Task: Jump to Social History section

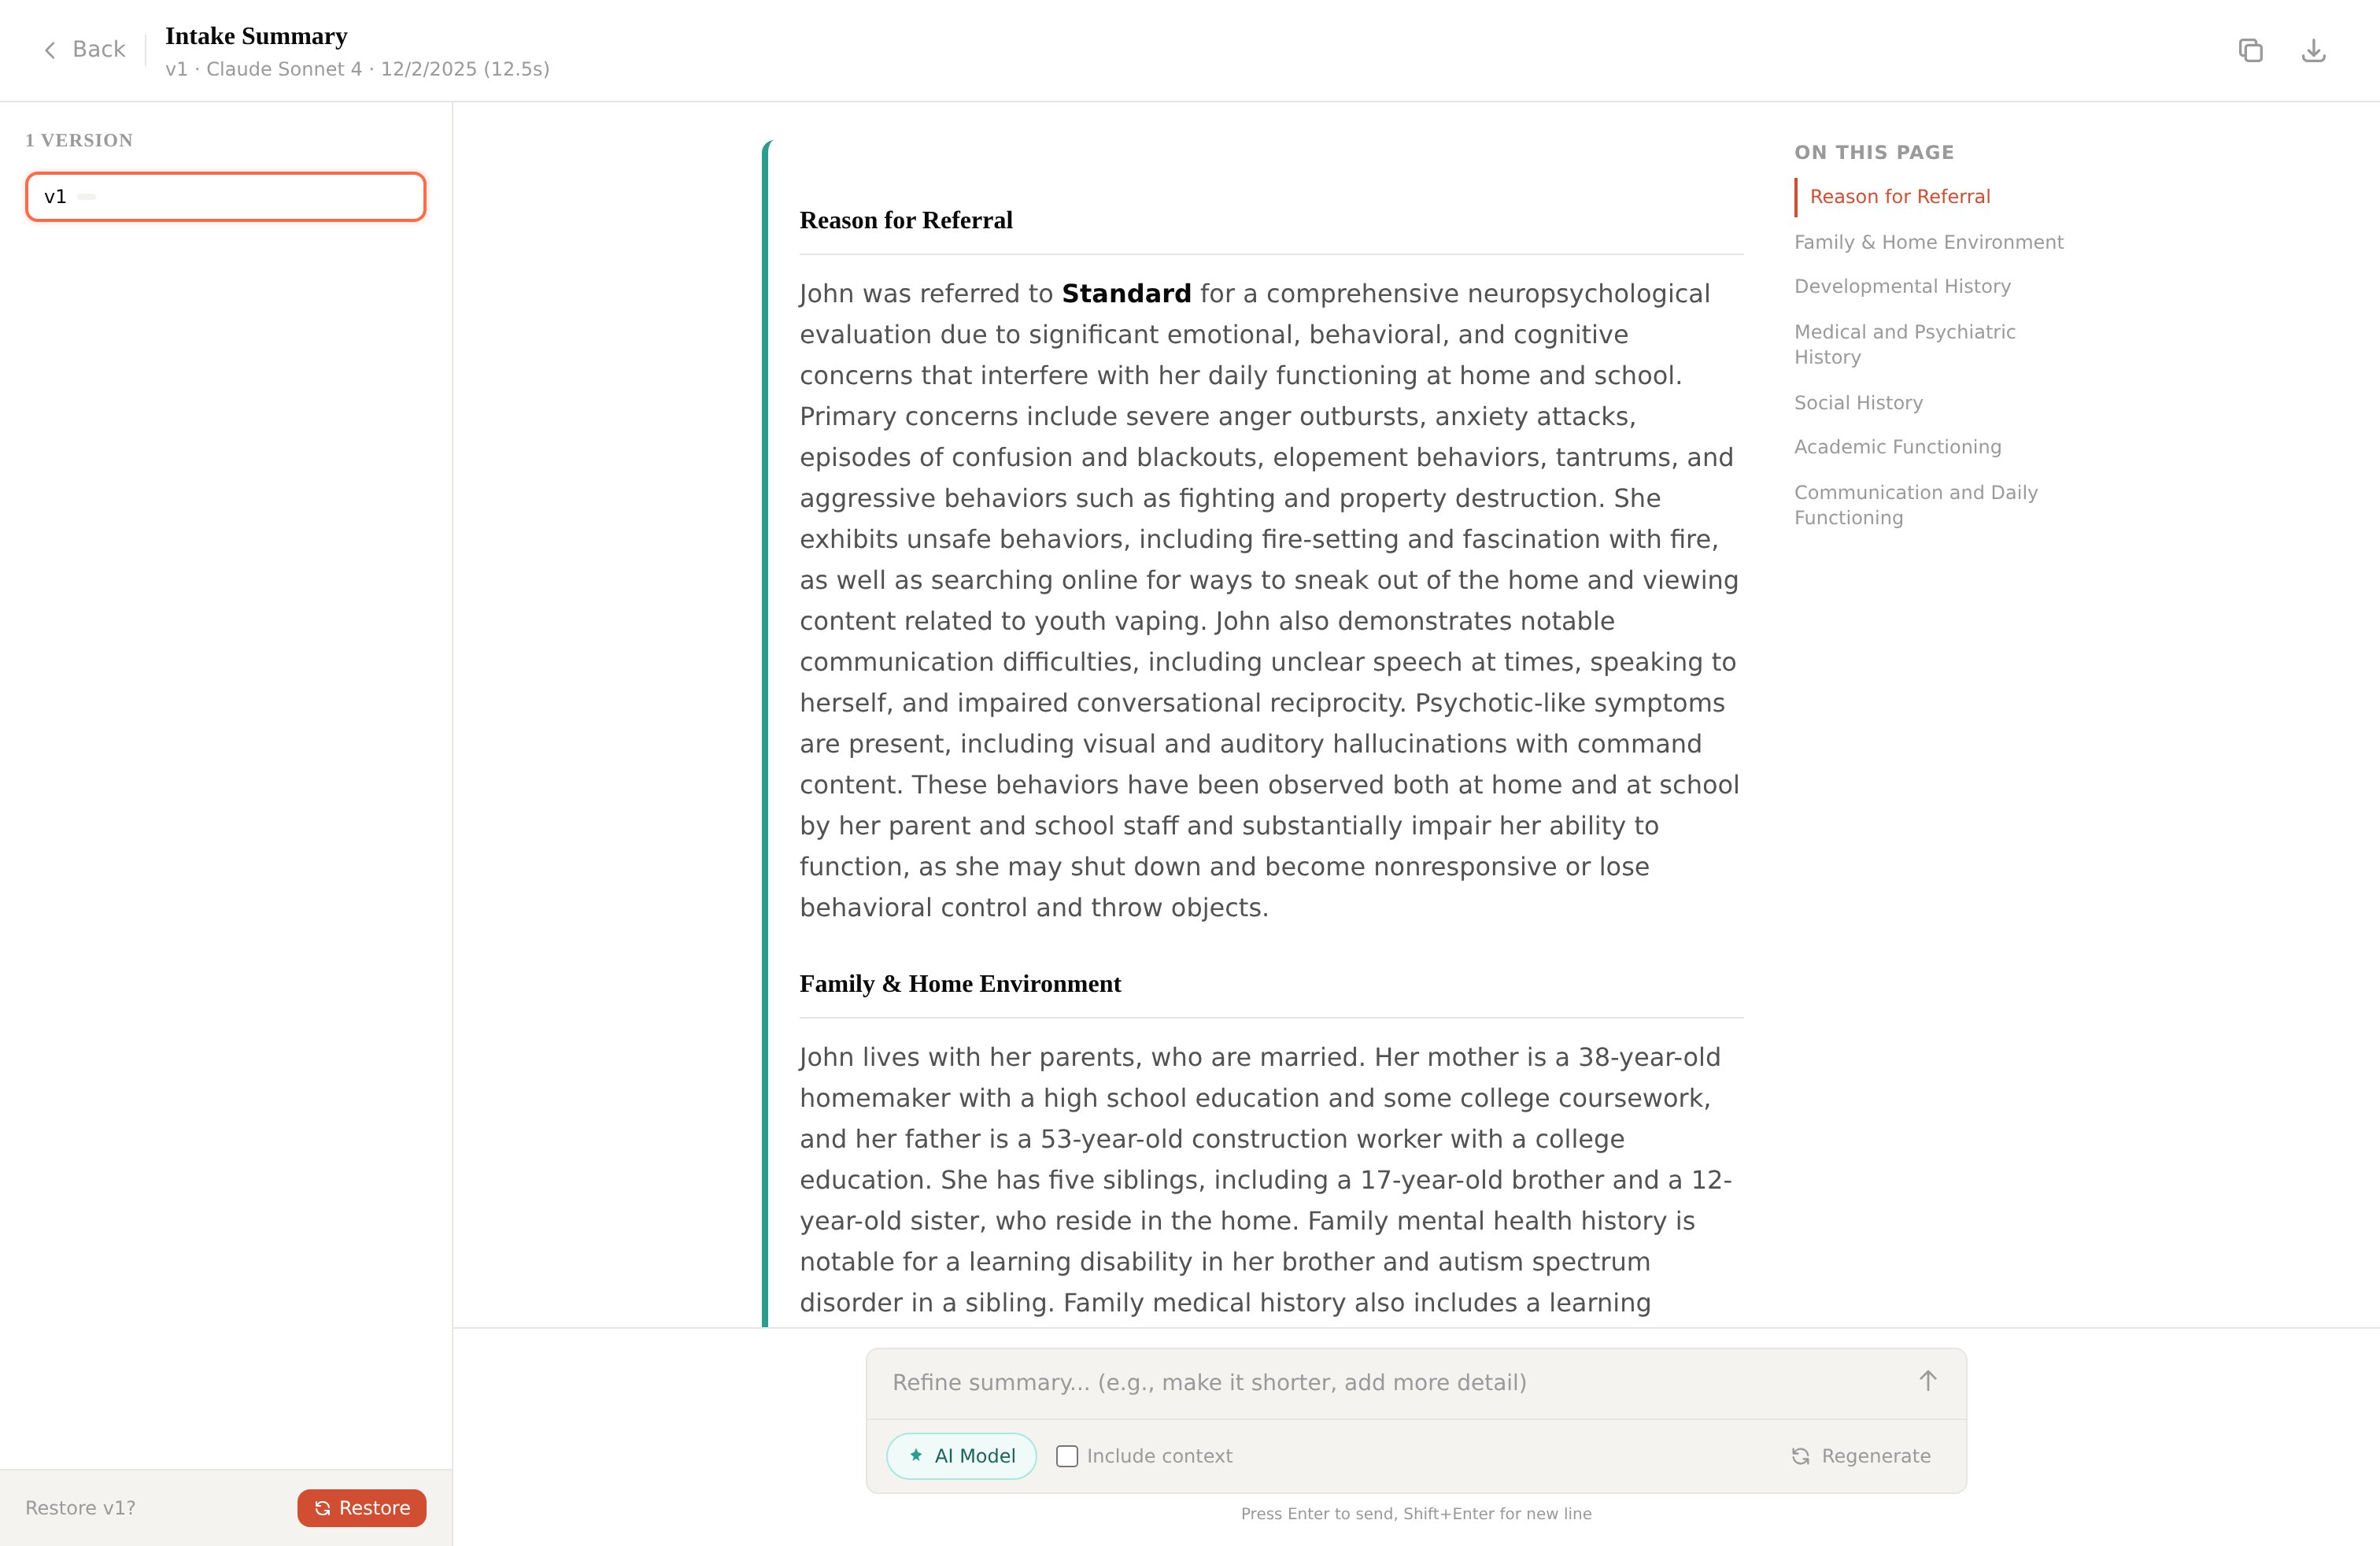Action: [1858, 402]
